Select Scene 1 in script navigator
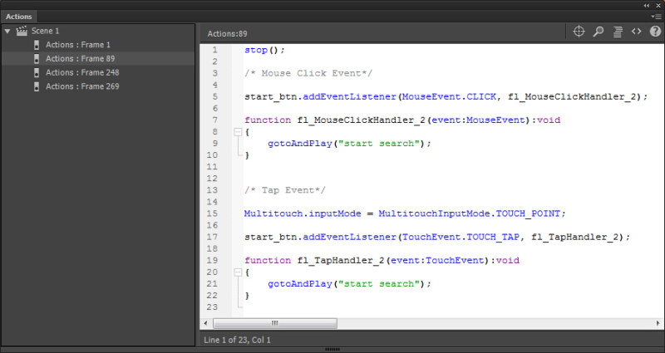Screen dimensions: 665x353 click(x=45, y=31)
